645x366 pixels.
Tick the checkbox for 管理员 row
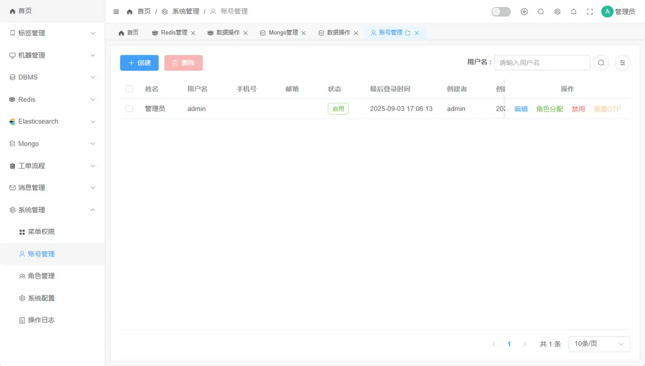(129, 109)
